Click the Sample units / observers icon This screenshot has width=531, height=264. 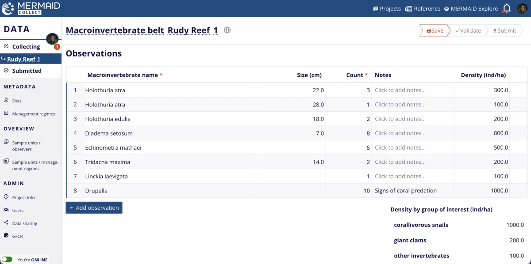click(6, 142)
